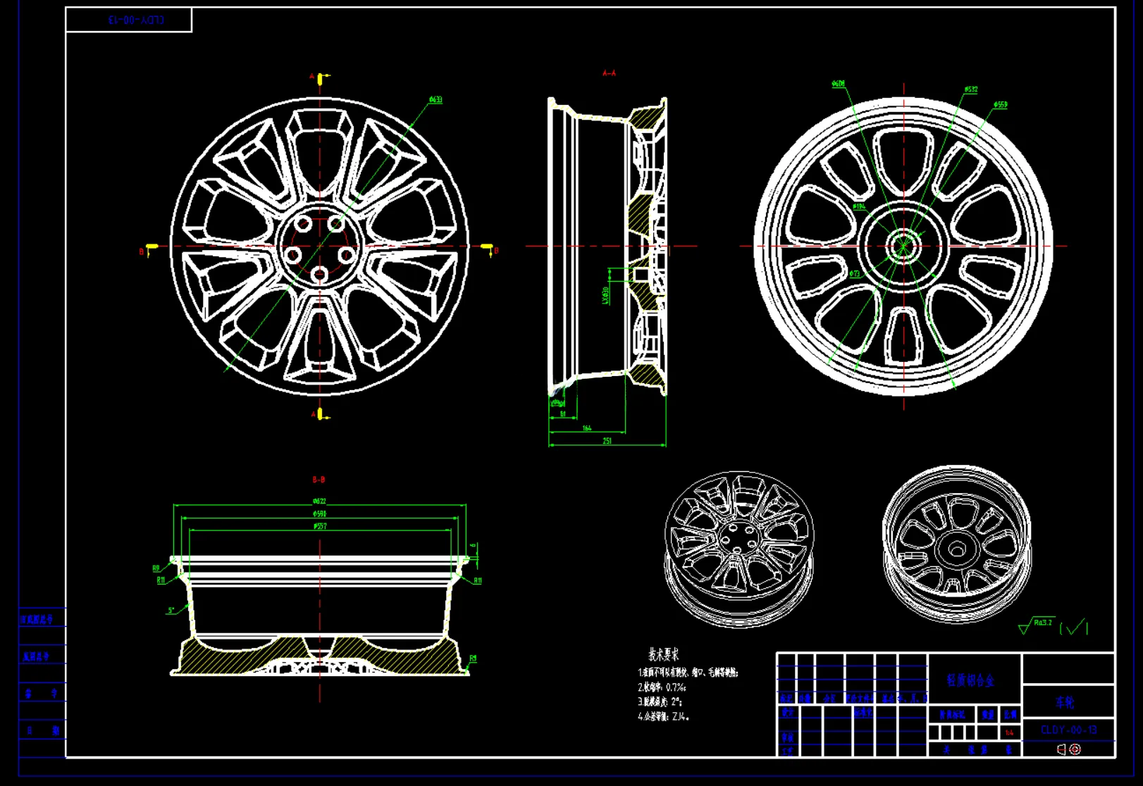
Task: Click the Φ559 diameter label on rear view
Action: 1001,105
